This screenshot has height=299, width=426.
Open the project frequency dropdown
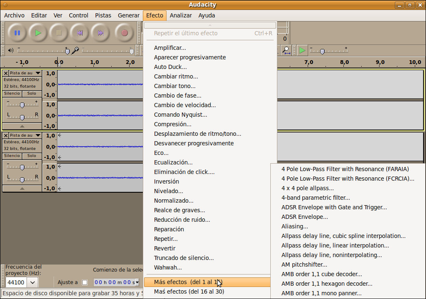(x=33, y=282)
